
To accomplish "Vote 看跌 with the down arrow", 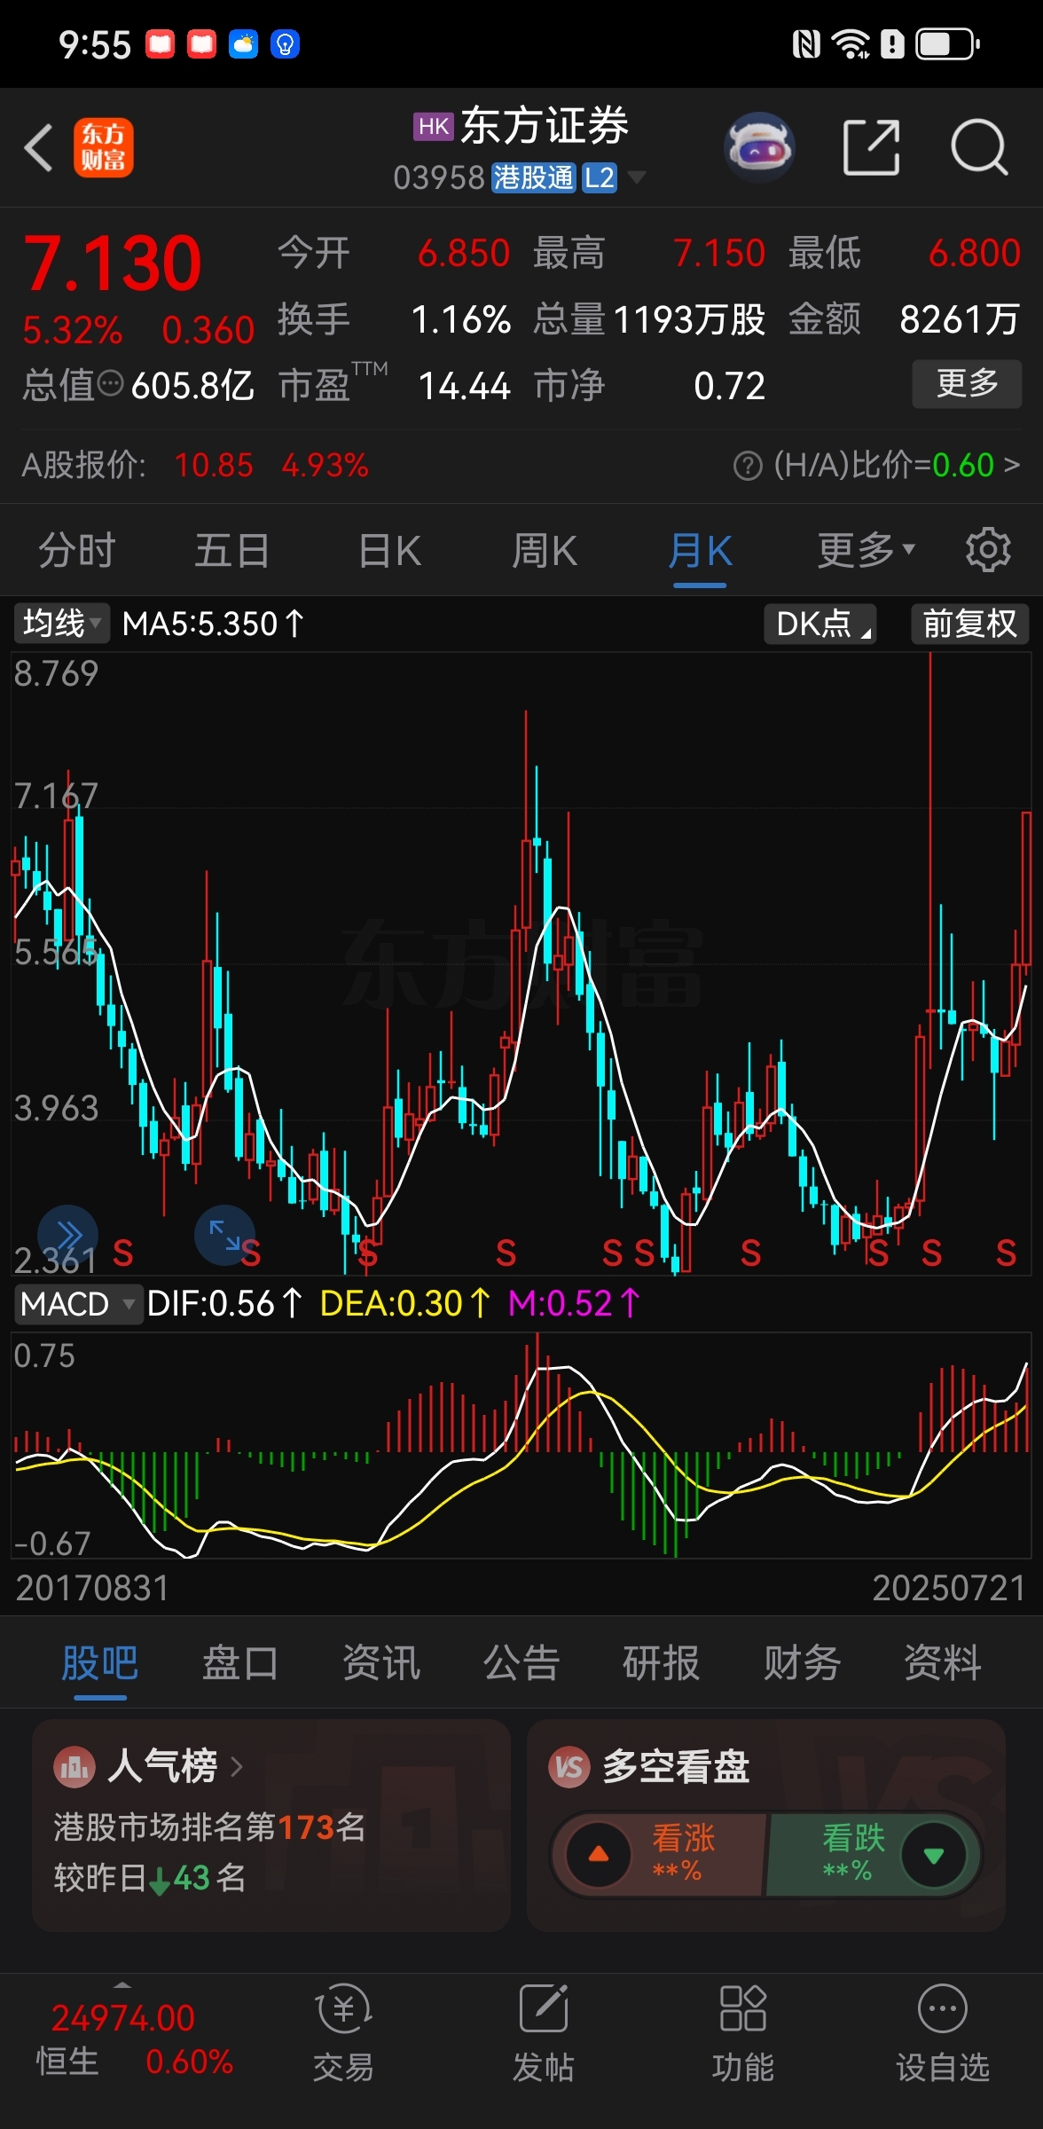I will pos(933,1854).
